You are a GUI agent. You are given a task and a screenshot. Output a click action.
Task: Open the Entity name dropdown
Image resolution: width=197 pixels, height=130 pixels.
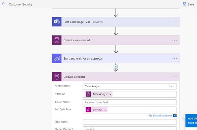click(129, 86)
